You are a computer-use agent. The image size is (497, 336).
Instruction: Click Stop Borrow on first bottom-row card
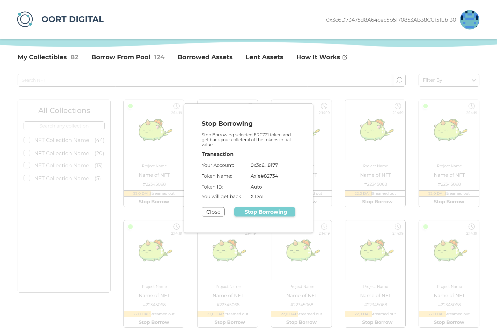click(154, 322)
